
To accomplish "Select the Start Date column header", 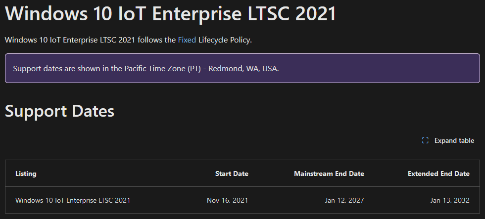I will click(x=232, y=174).
